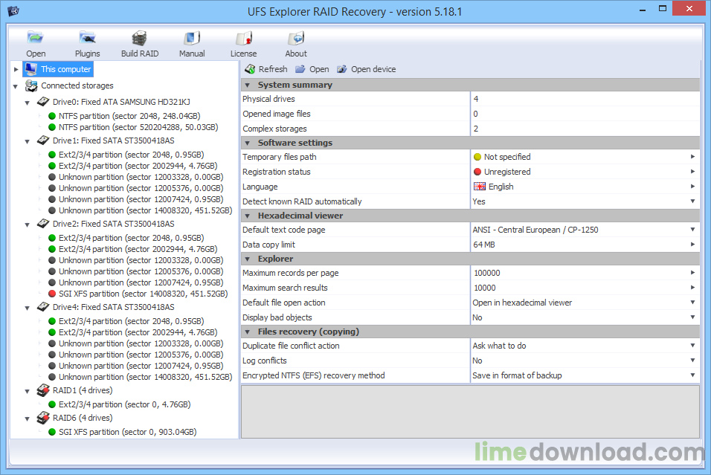Open the Manual book icon
The height and width of the screenshot is (475, 711).
tap(192, 38)
